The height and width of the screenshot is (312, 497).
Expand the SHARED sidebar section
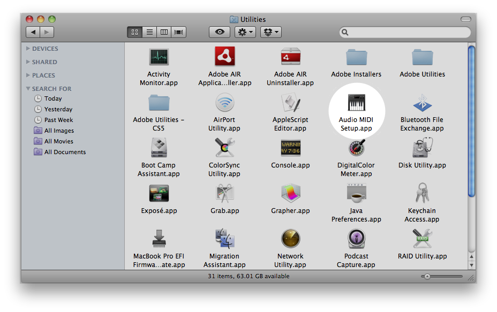[28, 62]
